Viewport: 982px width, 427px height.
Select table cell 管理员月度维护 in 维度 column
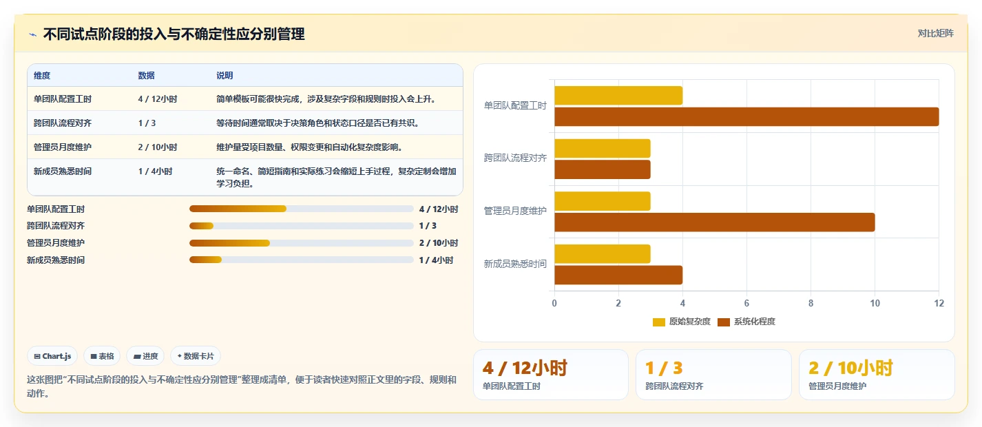[63, 147]
